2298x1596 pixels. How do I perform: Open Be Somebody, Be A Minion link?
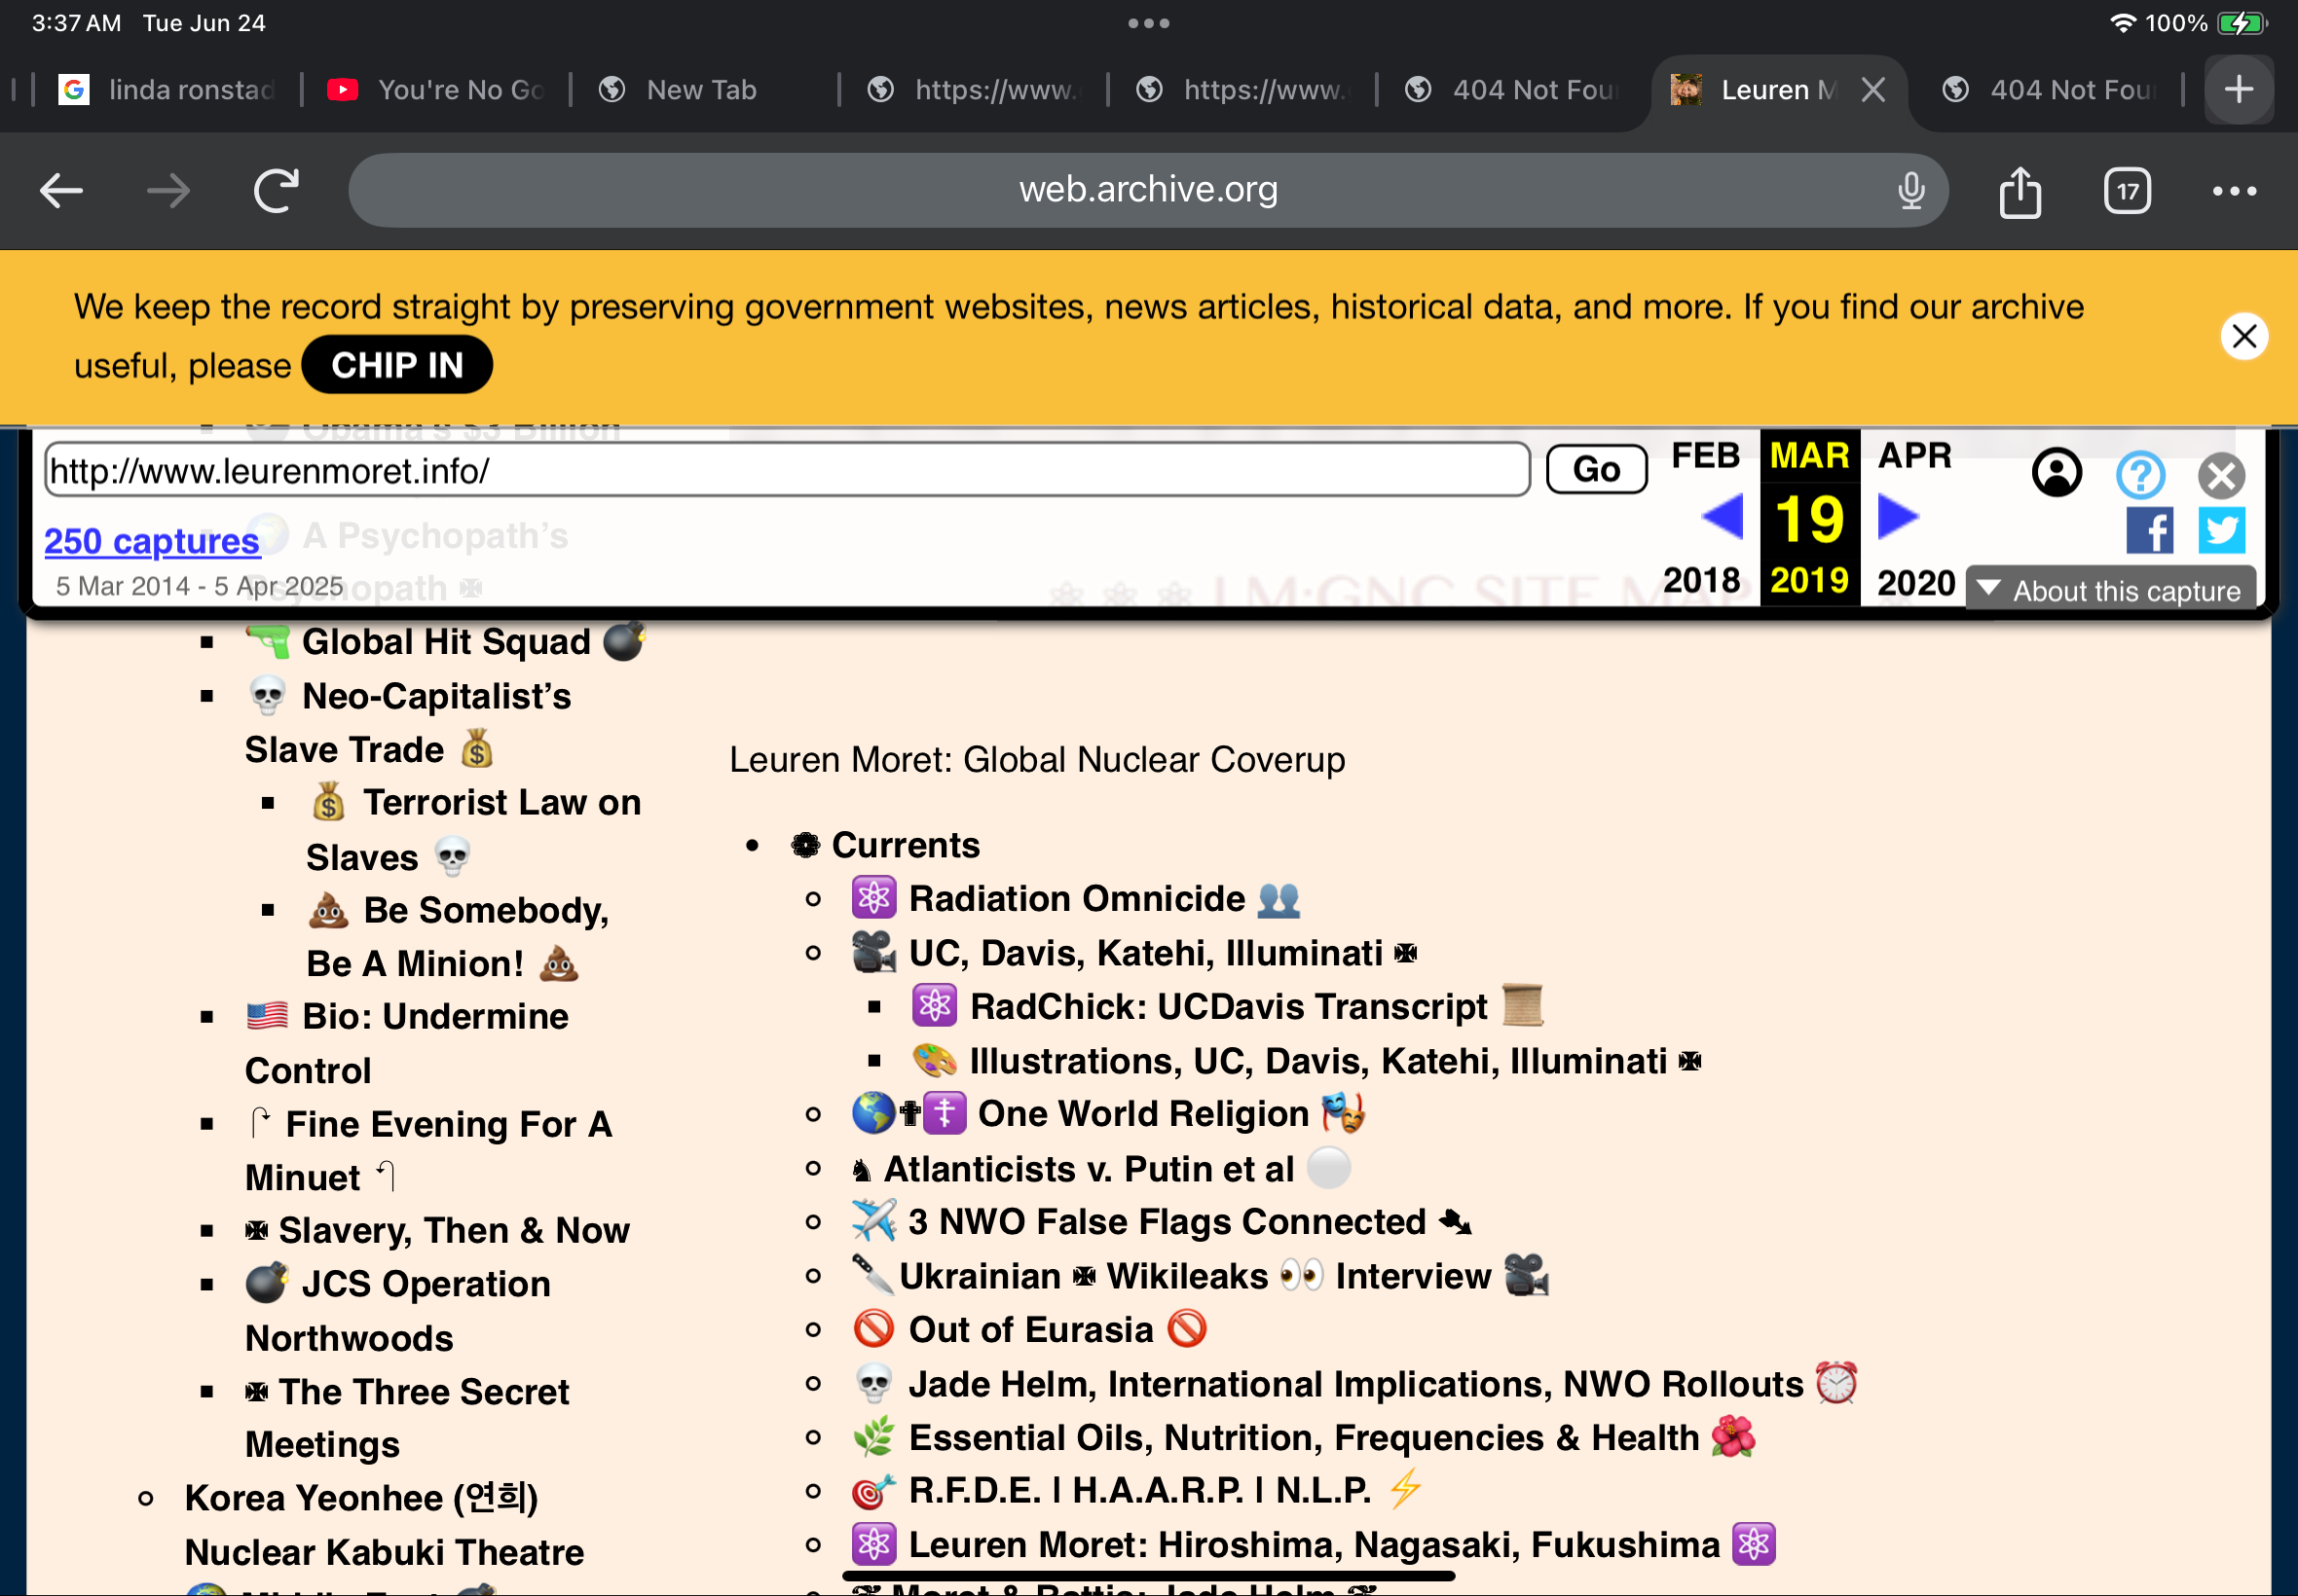click(x=459, y=937)
